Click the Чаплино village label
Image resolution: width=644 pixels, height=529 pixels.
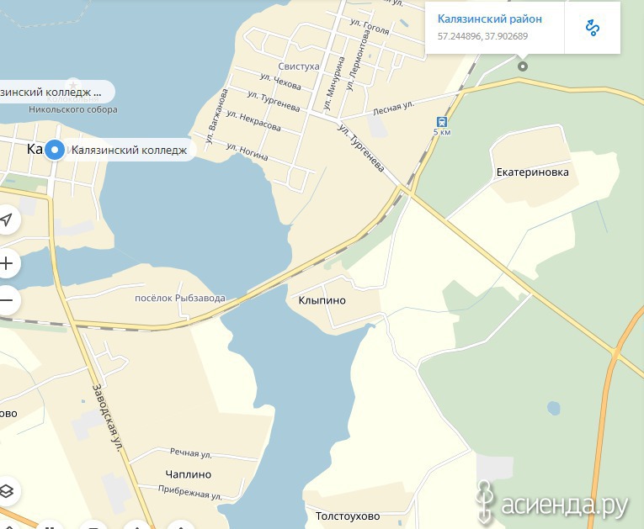click(x=188, y=474)
